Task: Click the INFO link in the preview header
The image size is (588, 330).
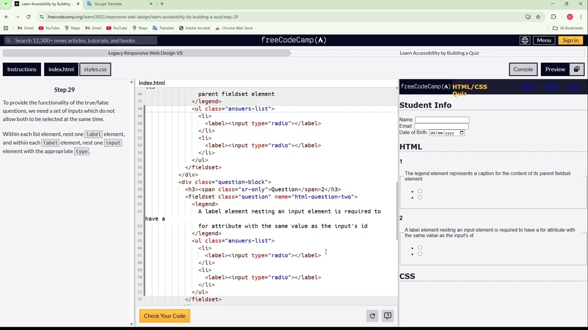Action: (x=528, y=87)
